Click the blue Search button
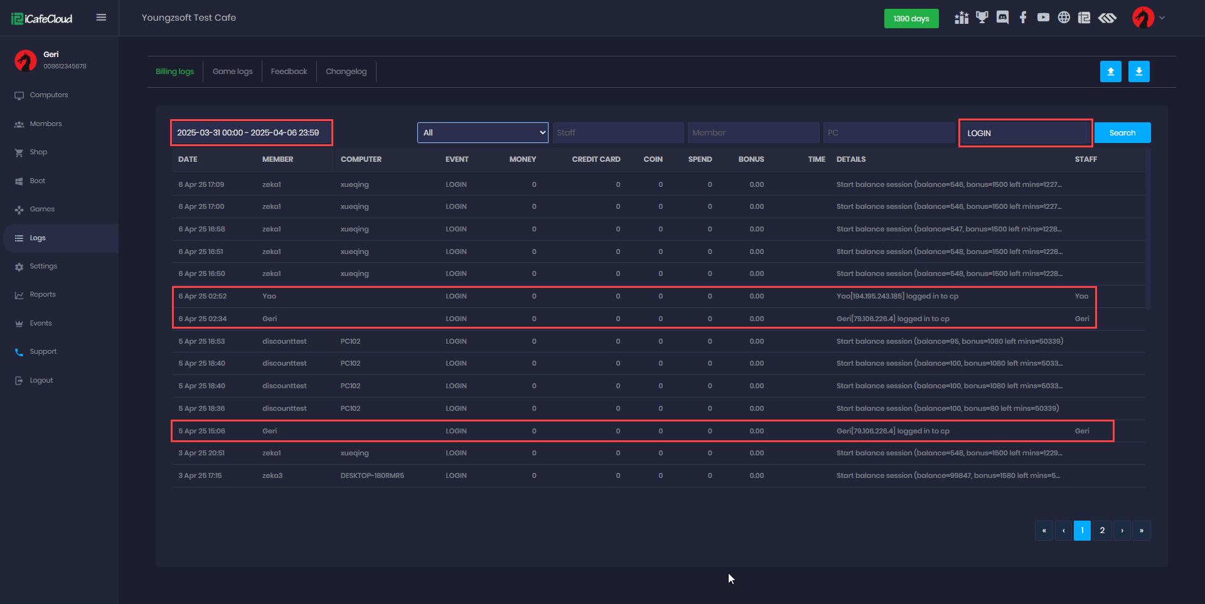1205x604 pixels. 1122,132
